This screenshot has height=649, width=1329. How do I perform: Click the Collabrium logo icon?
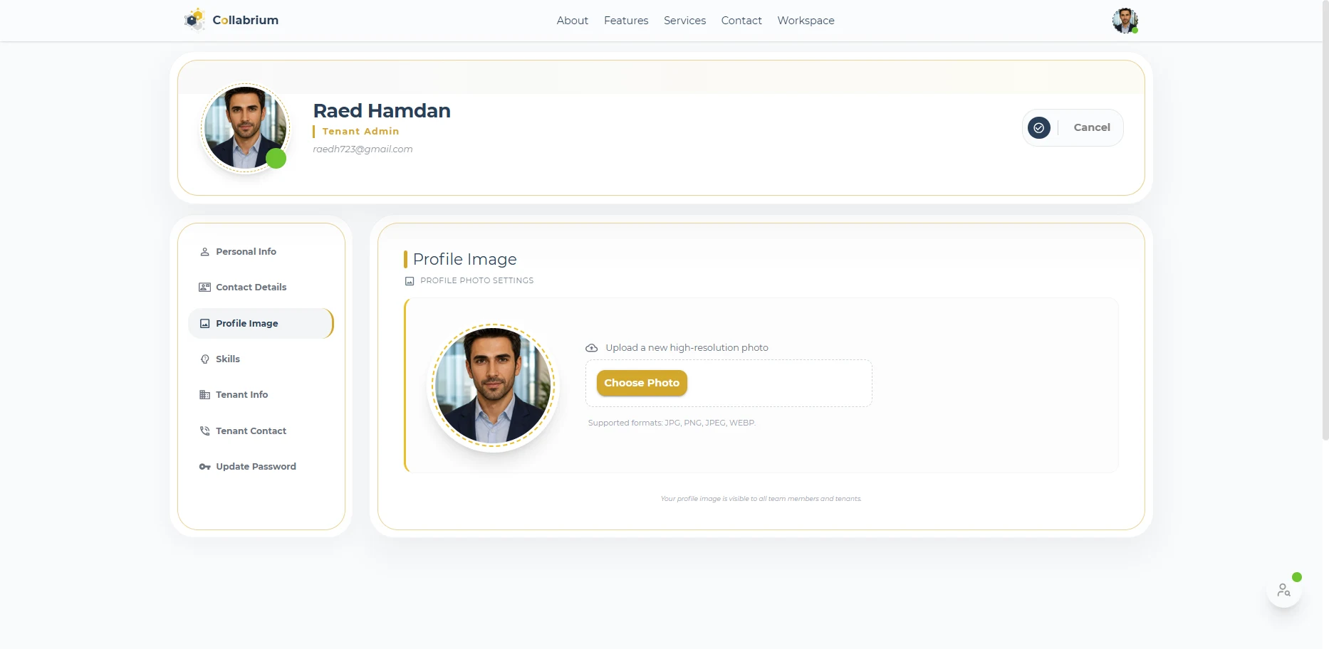194,20
